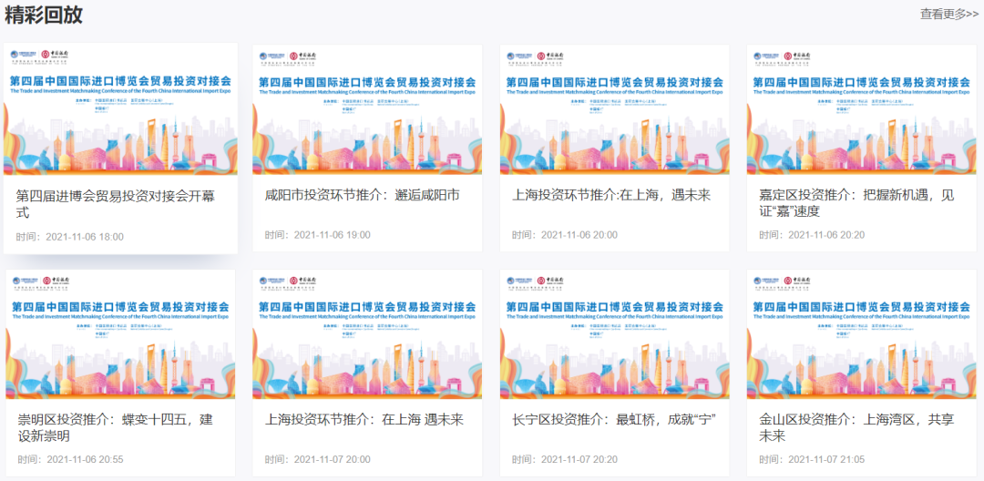
Task: Click title 长宁区投资推介：最虹桥
Action: coord(614,420)
